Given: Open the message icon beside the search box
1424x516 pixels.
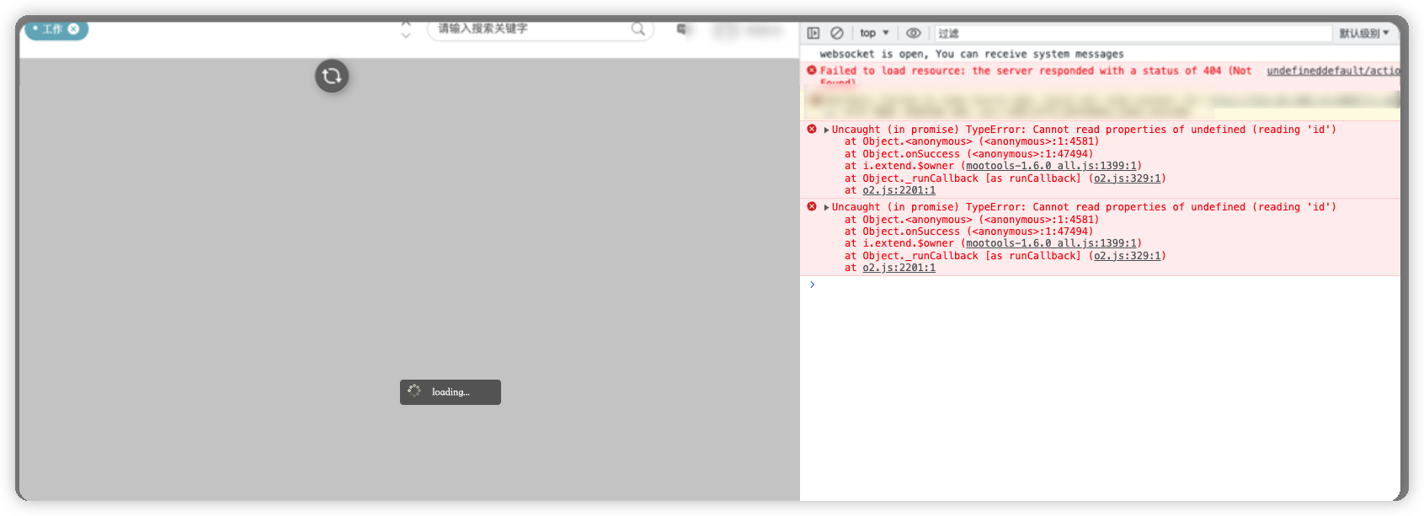Looking at the screenshot, I should point(683,29).
